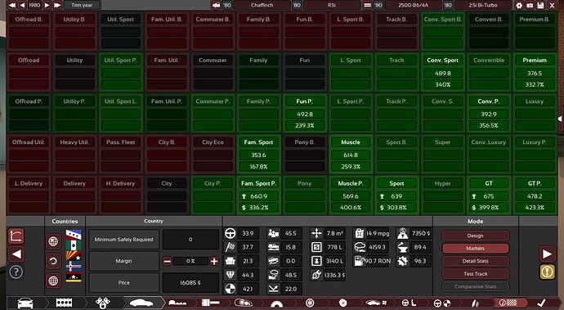Switch to Detail Stats mode

click(475, 261)
